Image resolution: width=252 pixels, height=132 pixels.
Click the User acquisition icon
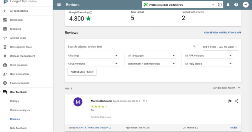[5, 74]
